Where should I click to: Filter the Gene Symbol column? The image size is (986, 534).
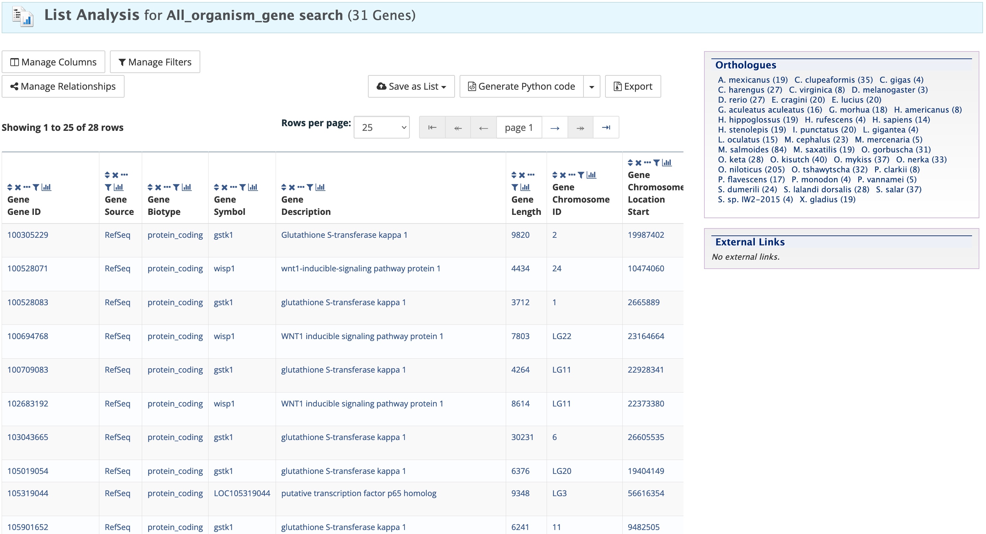coord(243,187)
